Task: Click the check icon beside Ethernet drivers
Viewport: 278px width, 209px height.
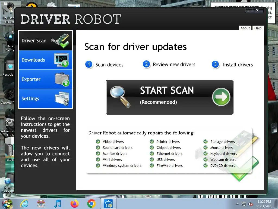Action: click(x=152, y=153)
